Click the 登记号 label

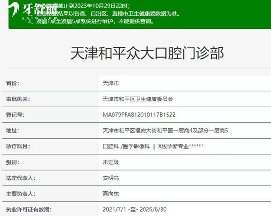[x=15, y=115]
